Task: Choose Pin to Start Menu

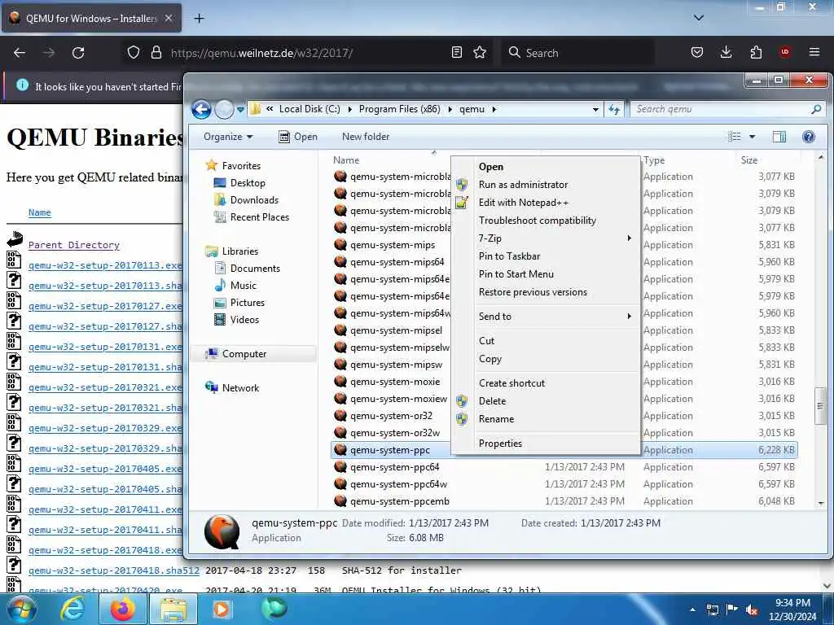Action: (546, 274)
